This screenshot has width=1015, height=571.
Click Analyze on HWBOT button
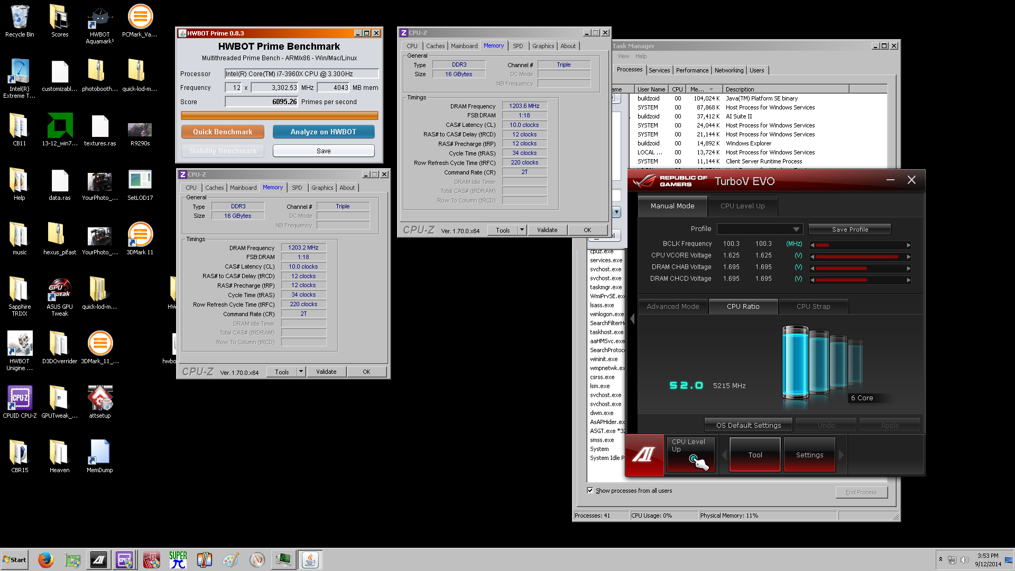click(324, 132)
